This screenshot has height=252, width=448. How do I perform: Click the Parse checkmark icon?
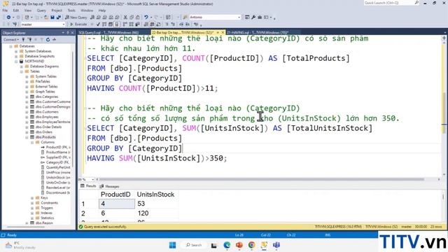pyautogui.click(x=98, y=24)
